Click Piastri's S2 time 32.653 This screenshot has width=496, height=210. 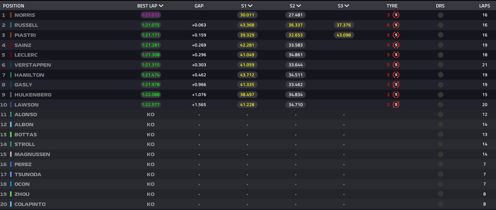pyautogui.click(x=296, y=35)
